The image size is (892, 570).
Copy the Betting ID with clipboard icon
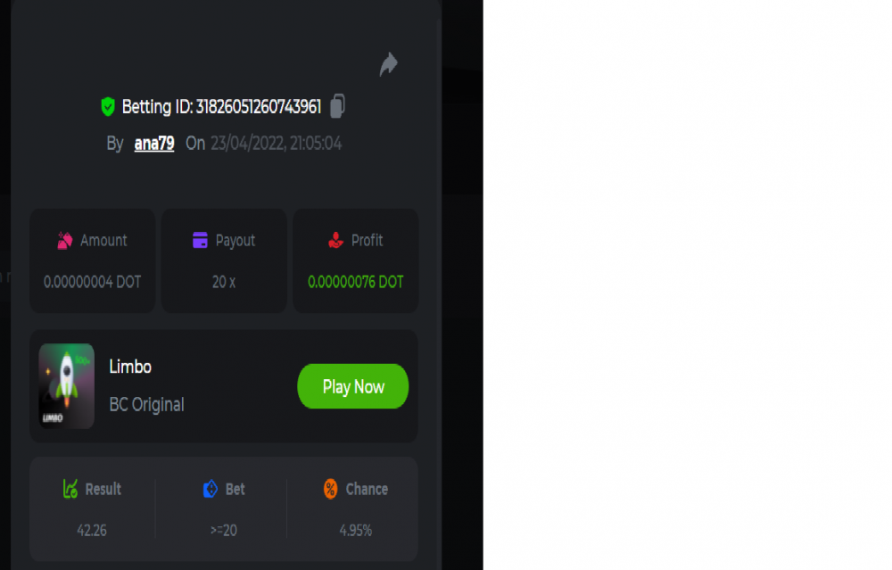coord(337,106)
